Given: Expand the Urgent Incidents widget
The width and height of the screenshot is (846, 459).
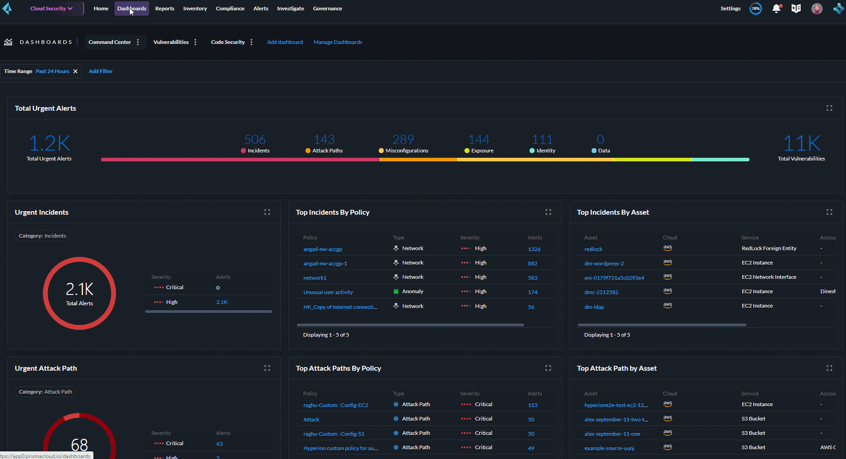Looking at the screenshot, I should click(267, 212).
